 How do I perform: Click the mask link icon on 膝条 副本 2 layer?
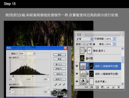point(86,51)
